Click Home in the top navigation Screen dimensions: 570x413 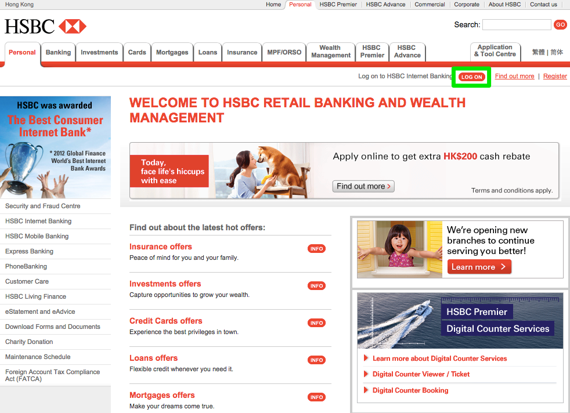click(273, 5)
